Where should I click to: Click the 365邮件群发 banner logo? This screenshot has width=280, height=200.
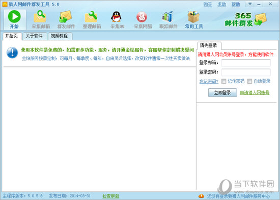tap(246, 19)
